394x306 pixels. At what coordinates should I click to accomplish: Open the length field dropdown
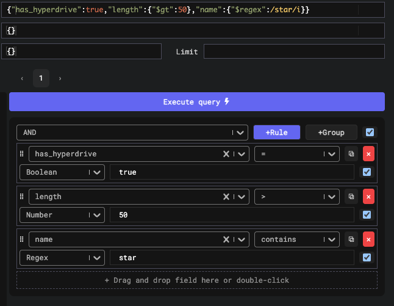(x=139, y=197)
